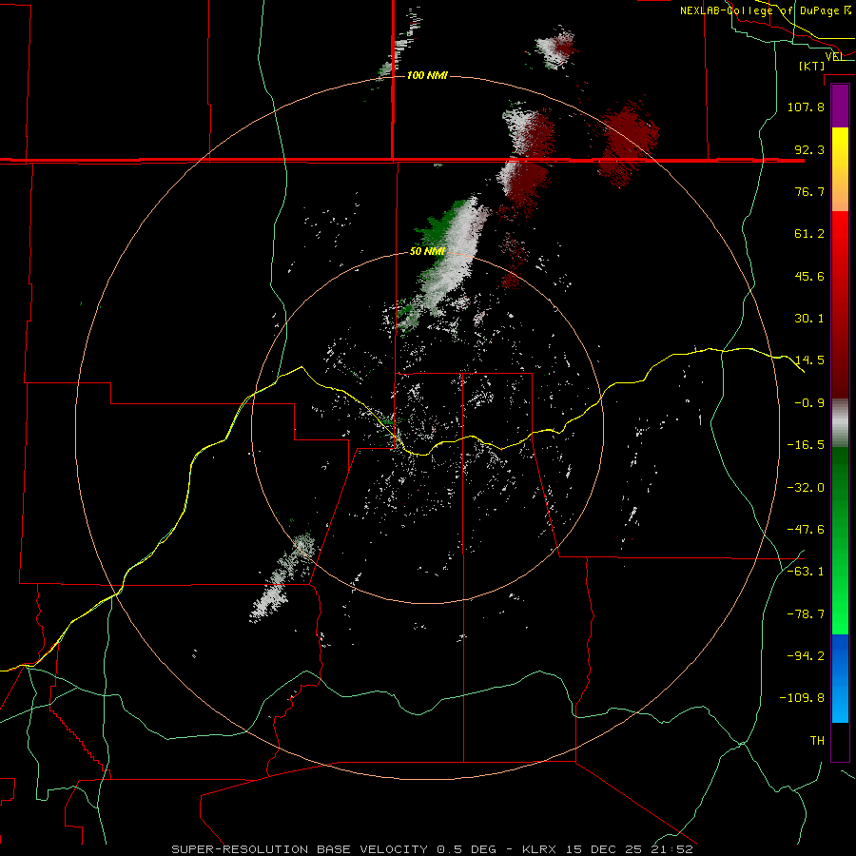Pick the blue segment of the velocity scale
The image size is (856, 856).
840,678
